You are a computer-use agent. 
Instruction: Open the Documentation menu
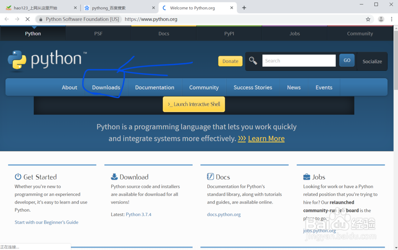click(154, 87)
